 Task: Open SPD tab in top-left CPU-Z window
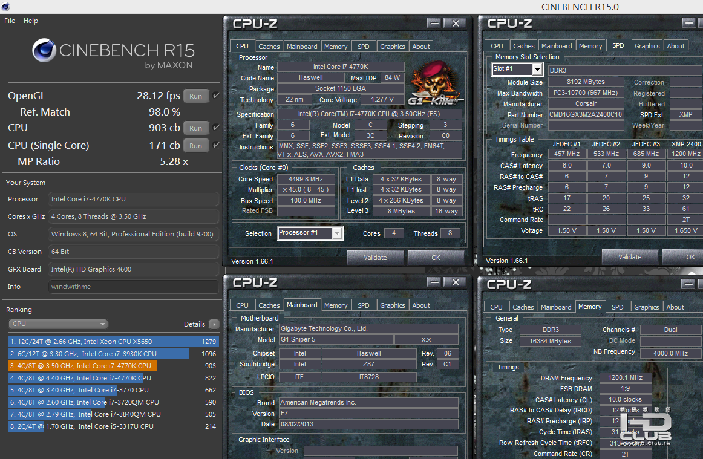tap(363, 46)
